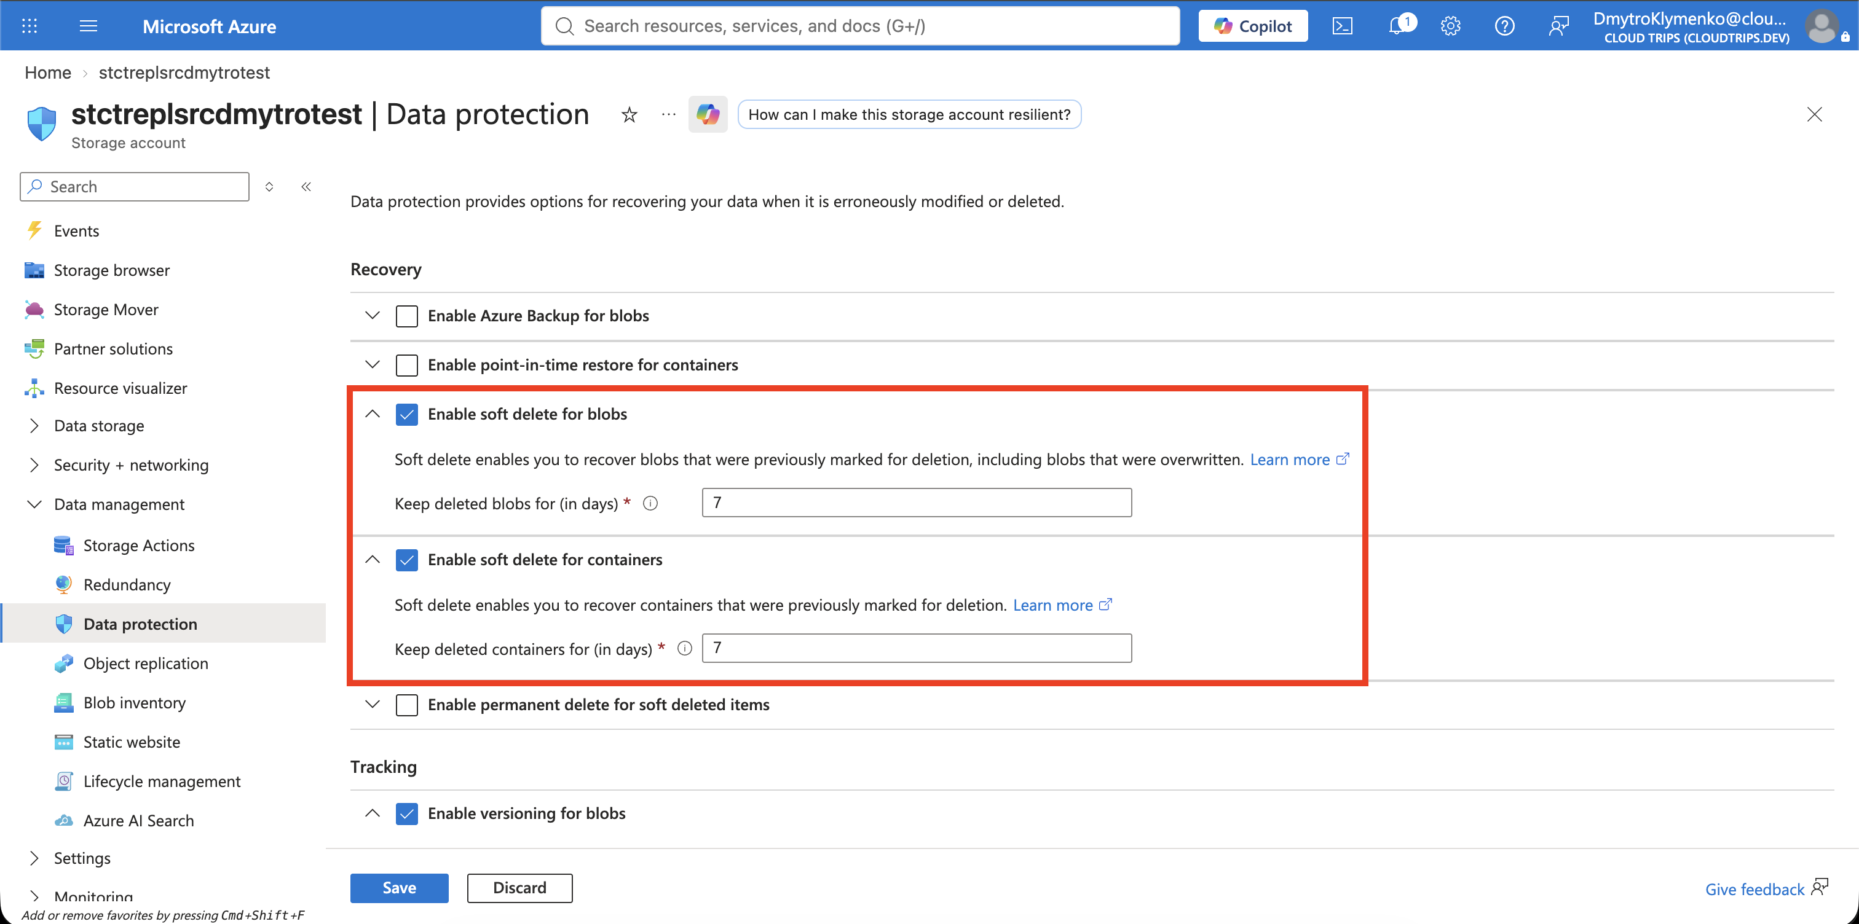View notifications bell icon
The image size is (1859, 924).
point(1399,26)
